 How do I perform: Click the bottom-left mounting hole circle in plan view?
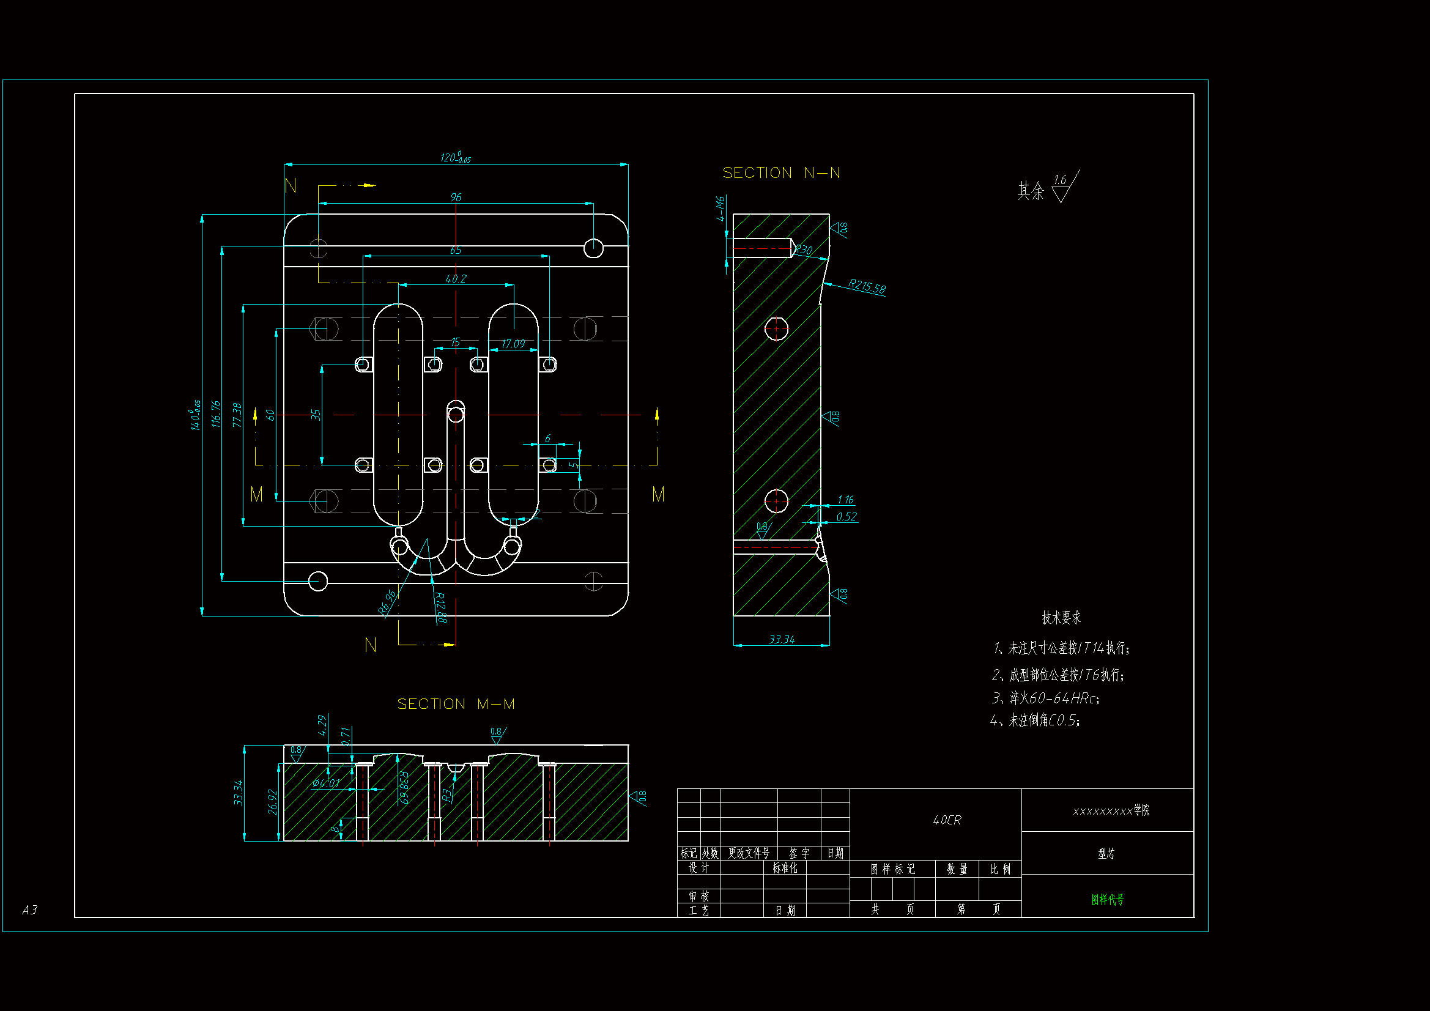(318, 581)
